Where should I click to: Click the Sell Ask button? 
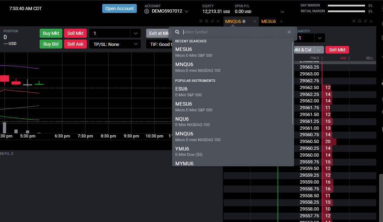[x=75, y=44]
